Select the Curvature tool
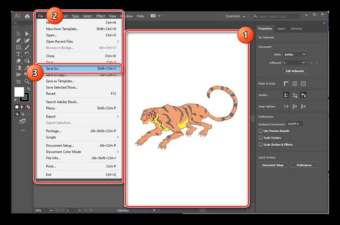The image size is (340, 225). pyautogui.click(x=27, y=40)
